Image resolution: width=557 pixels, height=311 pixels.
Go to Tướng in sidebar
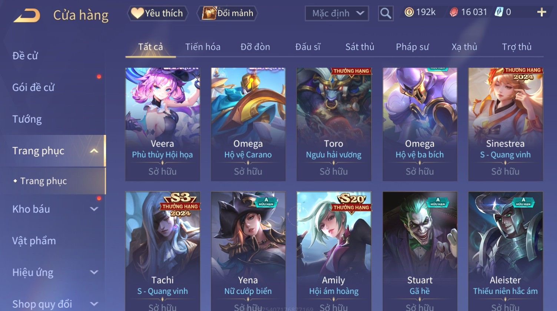(x=27, y=119)
